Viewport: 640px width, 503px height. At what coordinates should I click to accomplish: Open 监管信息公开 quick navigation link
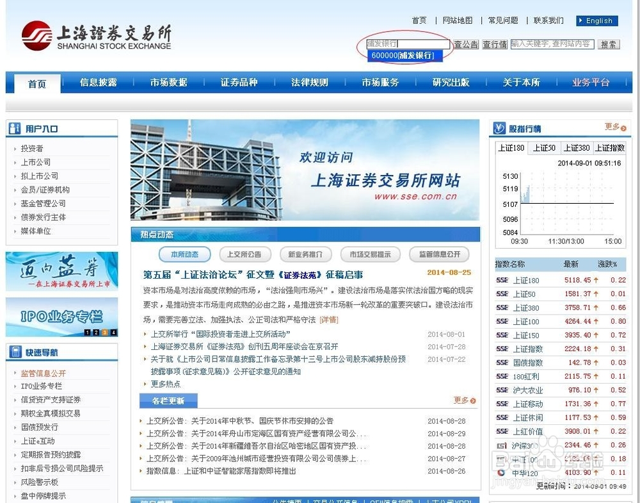coord(44,374)
